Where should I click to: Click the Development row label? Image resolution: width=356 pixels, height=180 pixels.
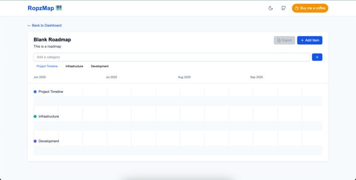click(49, 141)
